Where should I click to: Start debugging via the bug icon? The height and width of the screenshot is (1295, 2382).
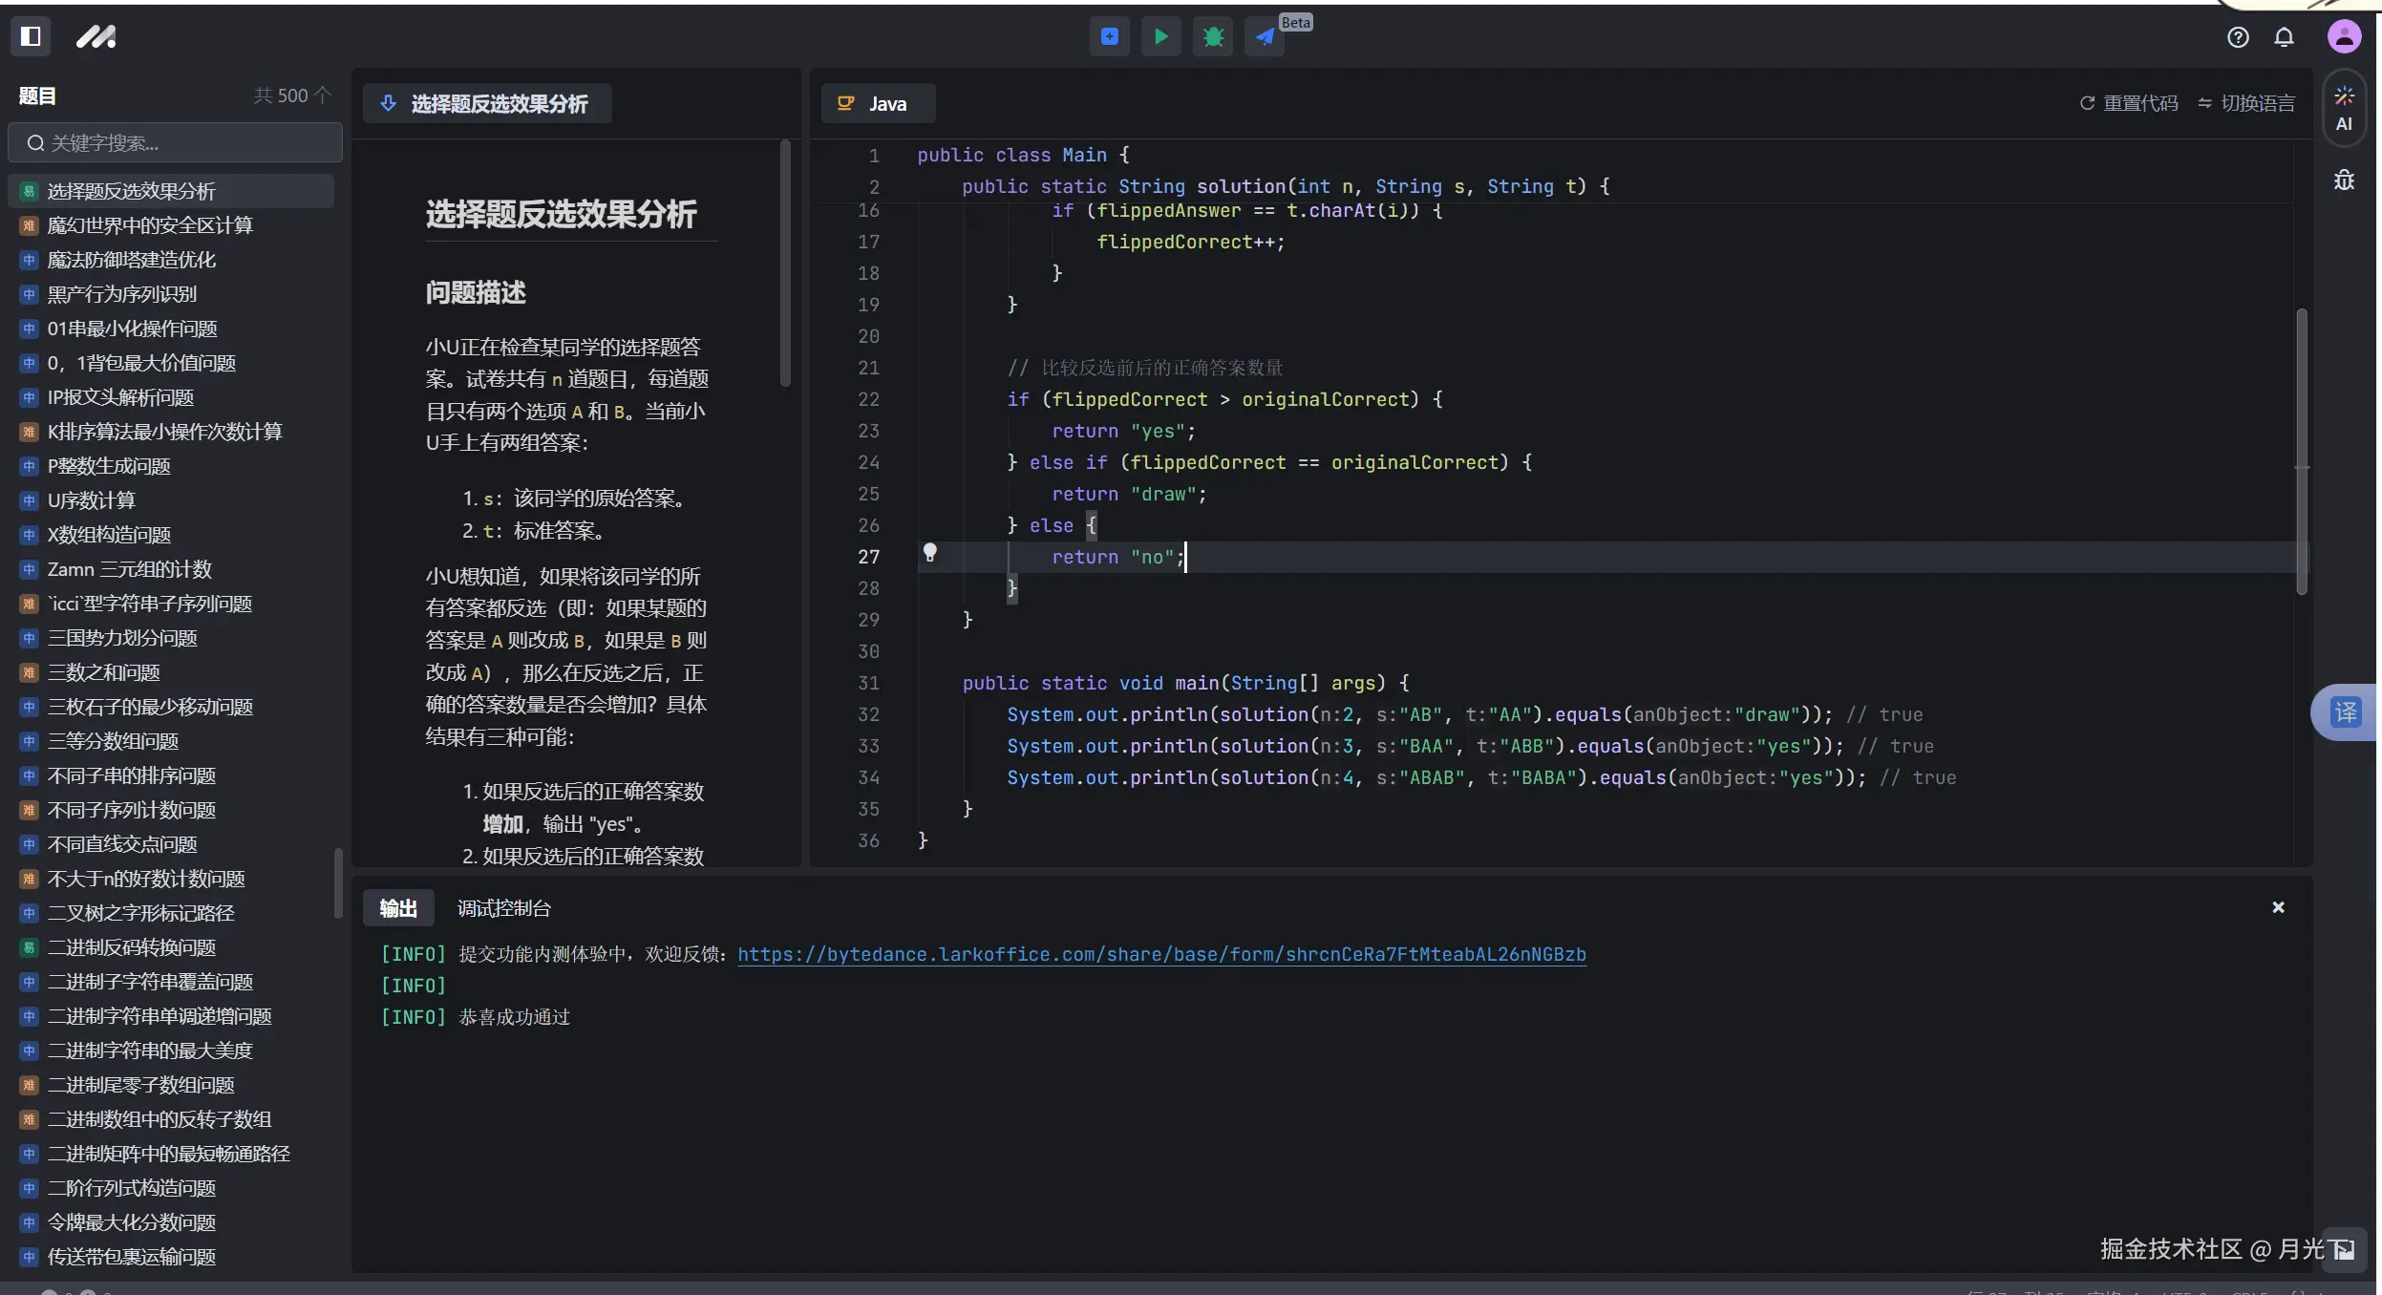(1212, 36)
